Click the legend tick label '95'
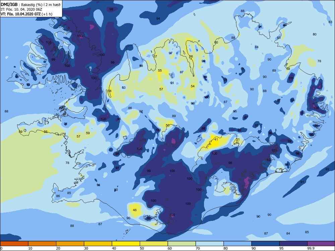 tap(281, 248)
